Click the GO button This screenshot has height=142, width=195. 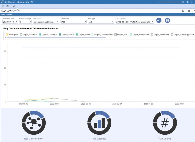pos(159,20)
